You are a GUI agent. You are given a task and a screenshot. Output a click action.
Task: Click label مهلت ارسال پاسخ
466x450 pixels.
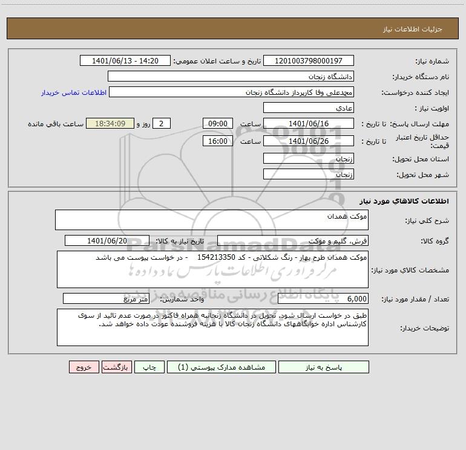[x=419, y=124]
